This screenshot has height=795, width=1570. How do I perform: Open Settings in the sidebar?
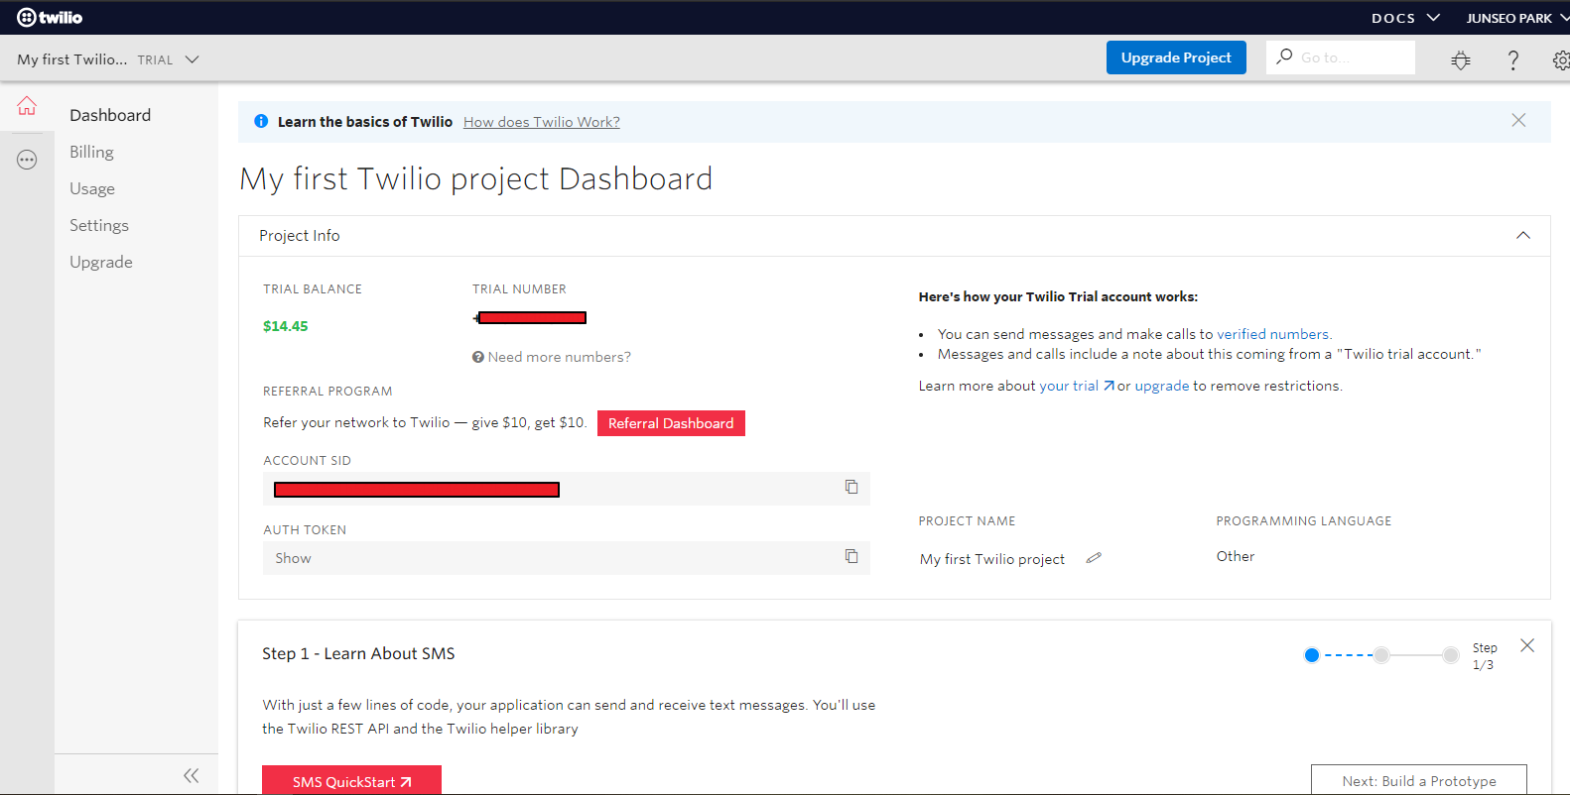coord(99,225)
